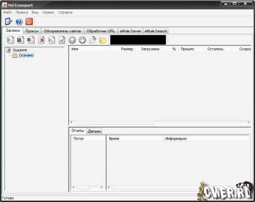The height and width of the screenshot is (202, 255).
Task: Switch to the eMule Search tab
Action: [x=156, y=31]
